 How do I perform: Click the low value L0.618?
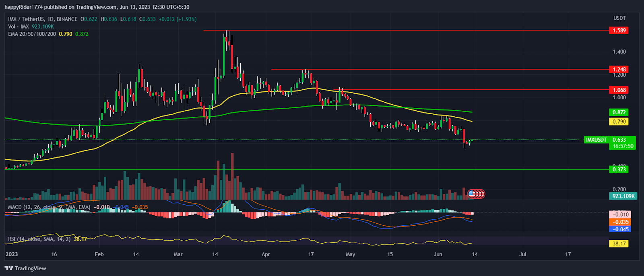coord(128,19)
